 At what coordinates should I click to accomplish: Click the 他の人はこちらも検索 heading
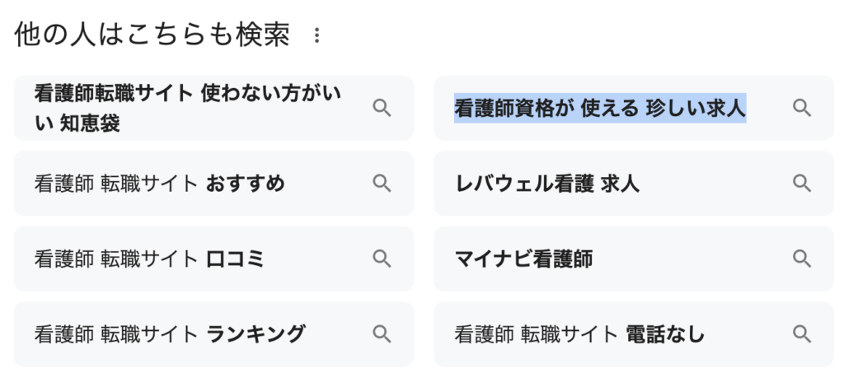click(x=152, y=35)
